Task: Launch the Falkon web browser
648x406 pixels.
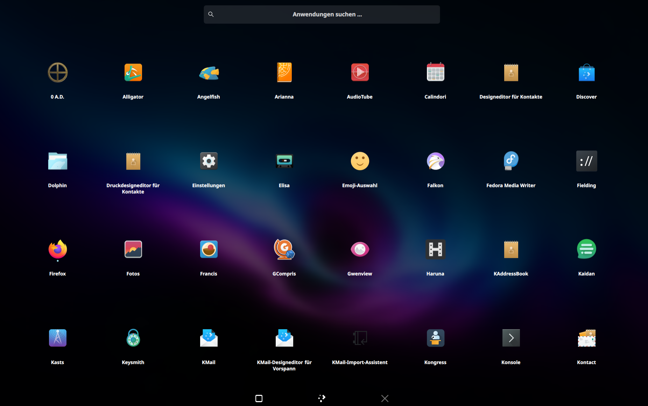Action: point(436,161)
